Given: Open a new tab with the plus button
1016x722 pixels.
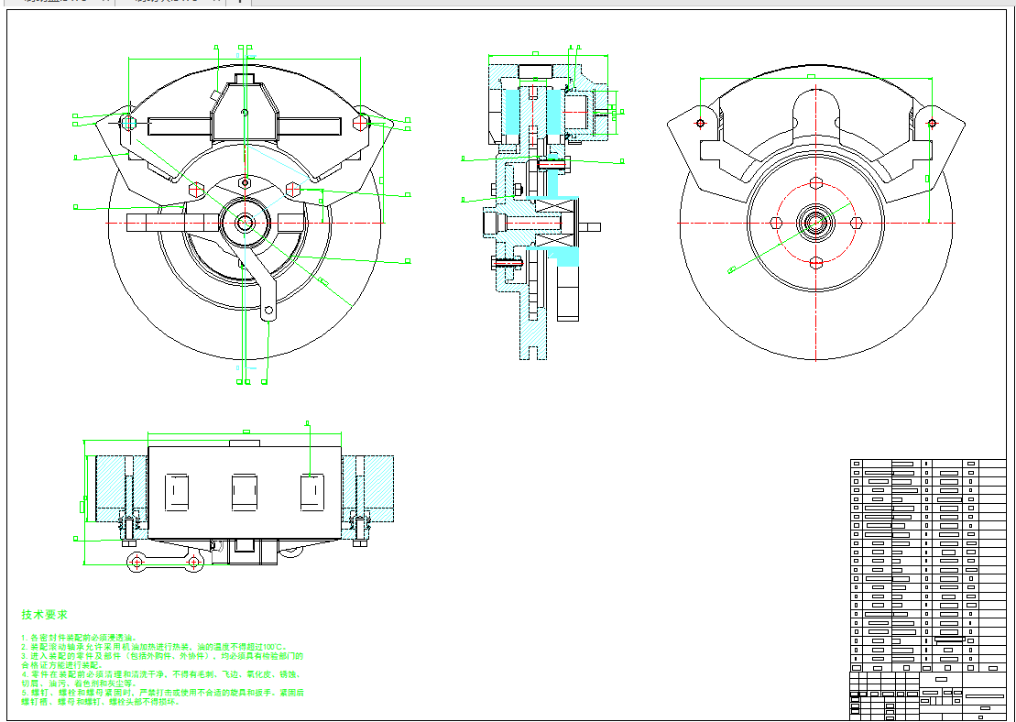Looking at the screenshot, I should click(x=239, y=2).
